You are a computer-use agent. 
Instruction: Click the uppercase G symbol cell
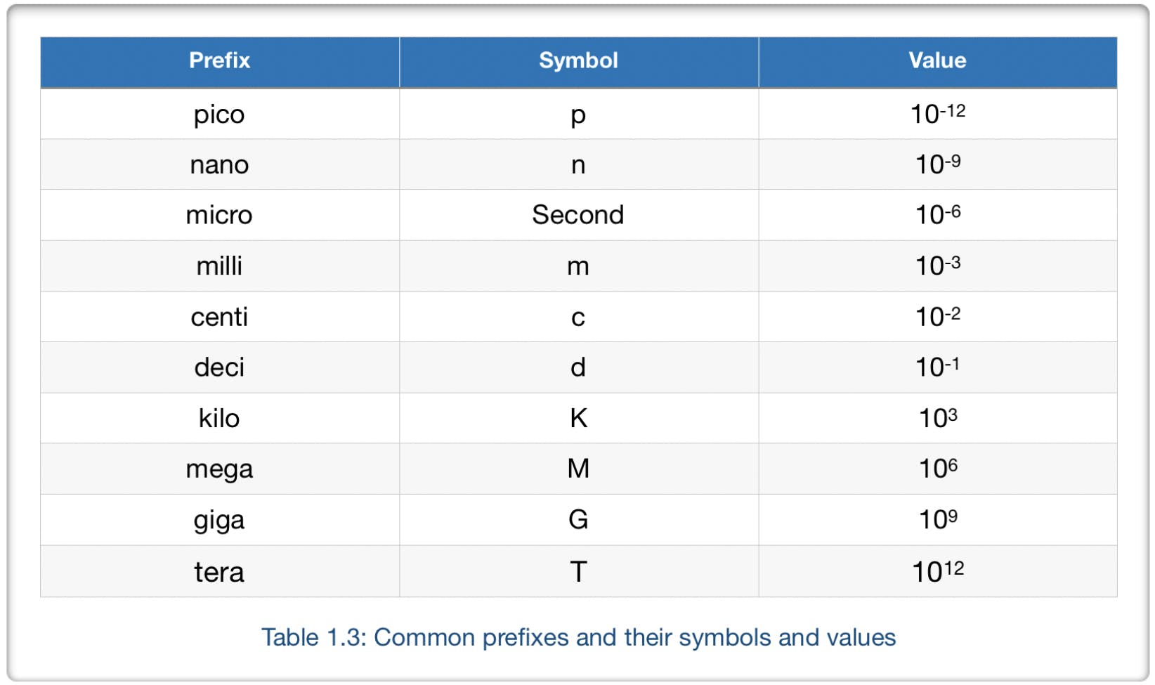pos(578,520)
